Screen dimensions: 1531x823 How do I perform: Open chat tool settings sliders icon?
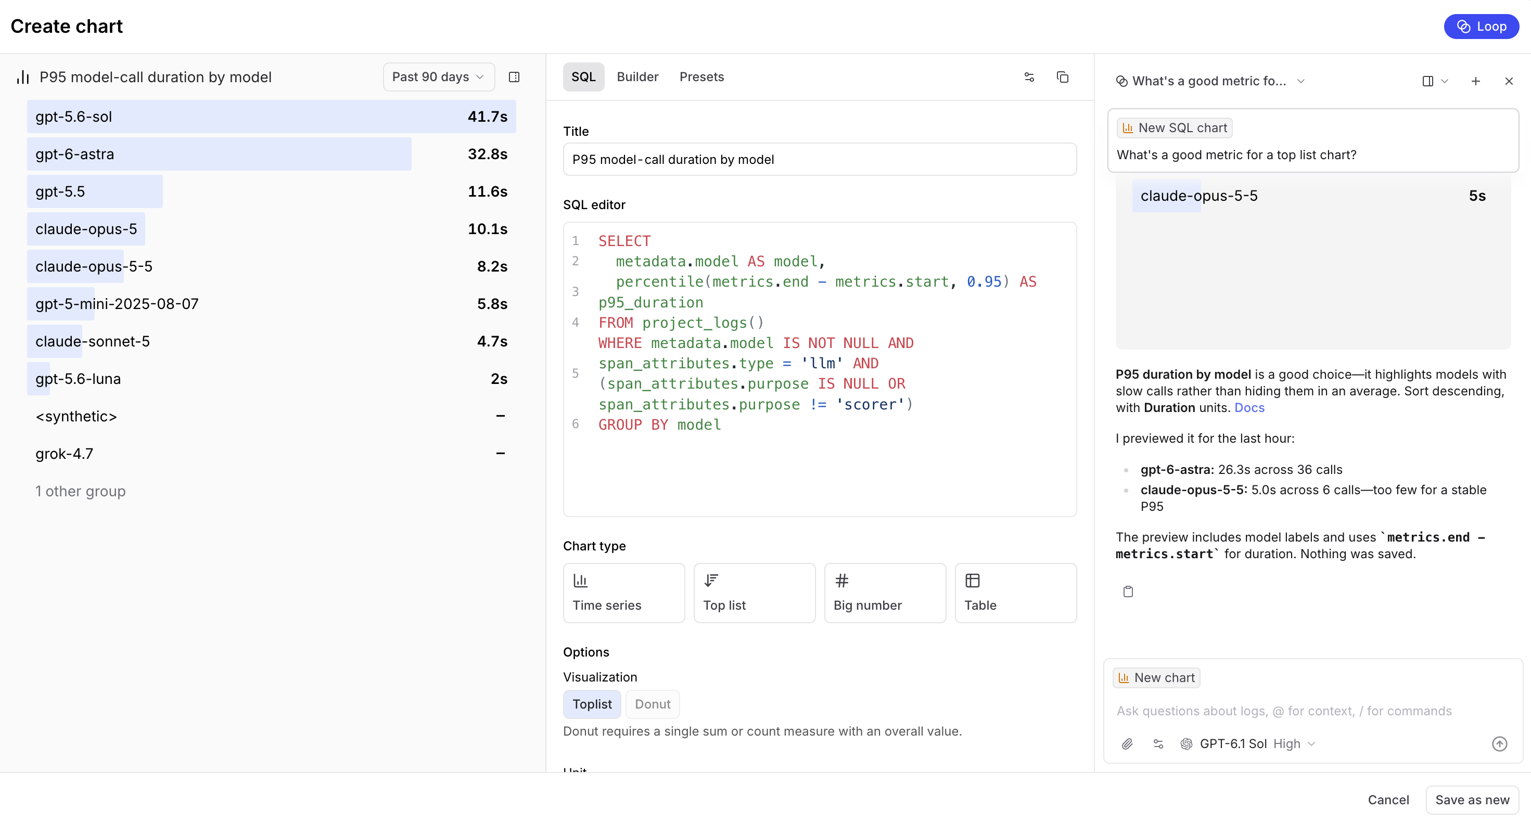[x=1158, y=743]
